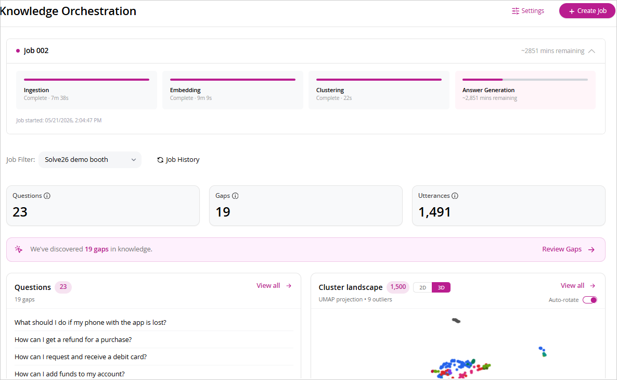Click the Answer Generation progress bar

click(525, 80)
